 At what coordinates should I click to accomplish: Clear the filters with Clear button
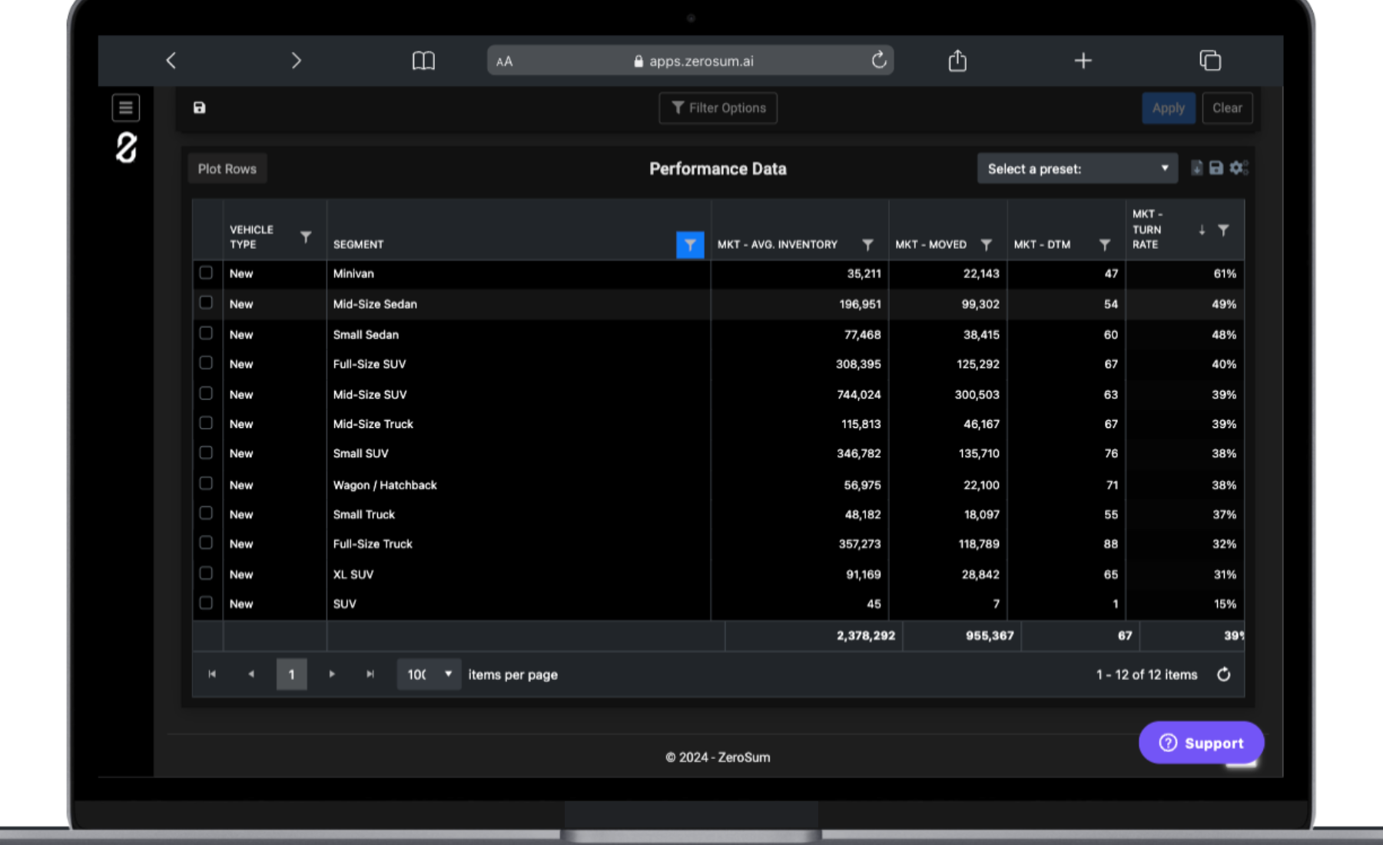pyautogui.click(x=1227, y=108)
